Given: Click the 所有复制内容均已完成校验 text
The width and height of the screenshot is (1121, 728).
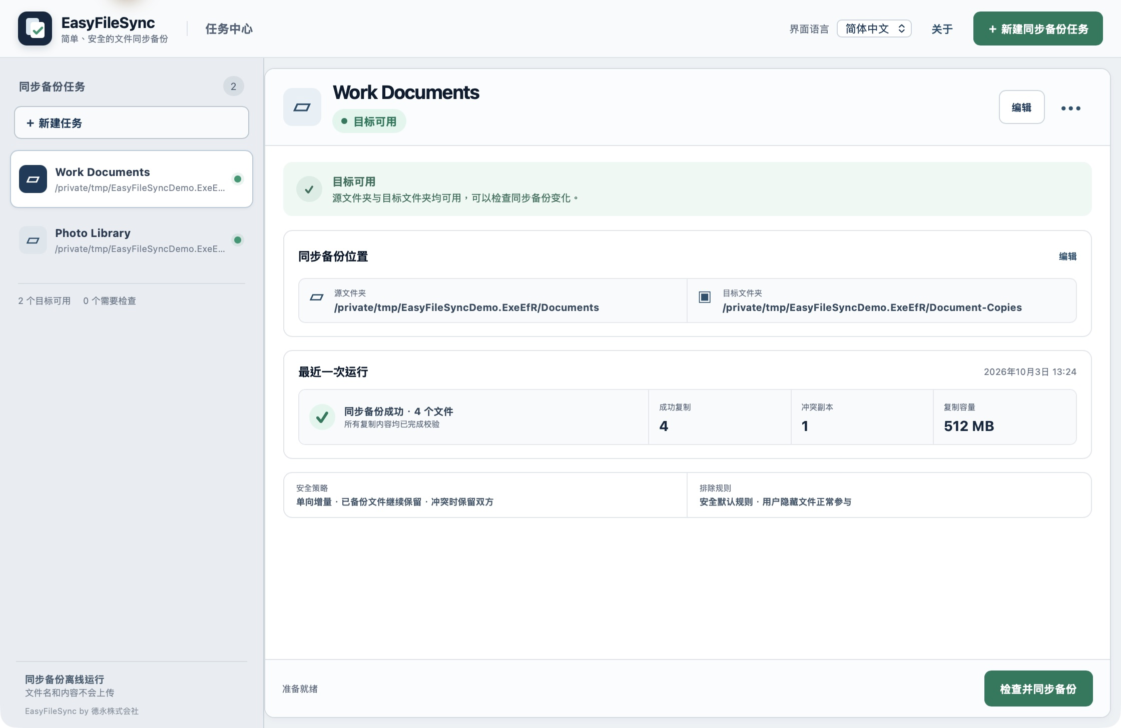Looking at the screenshot, I should point(392,424).
